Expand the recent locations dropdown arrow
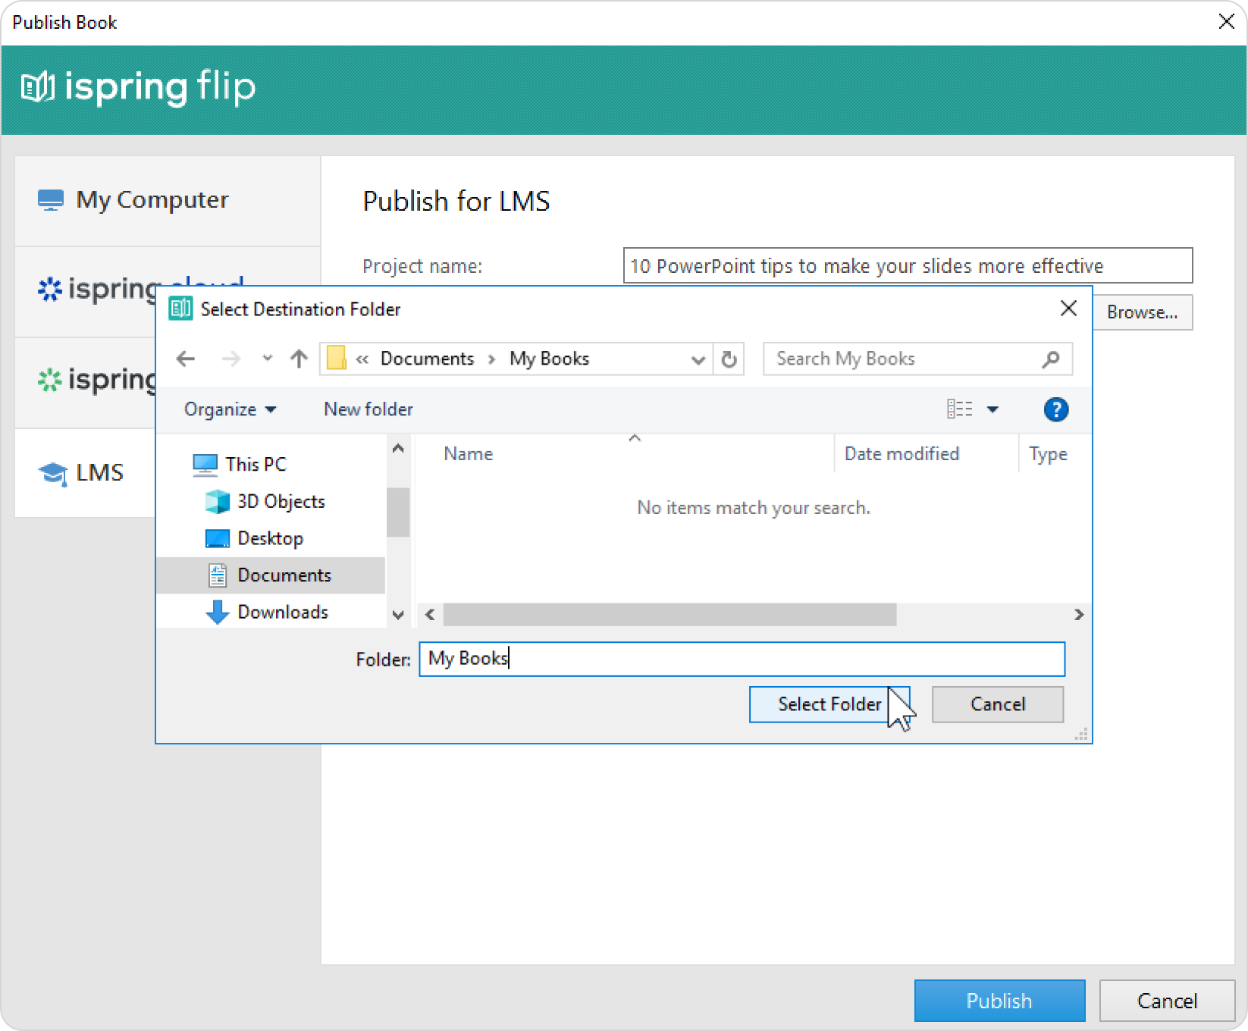The image size is (1248, 1031). click(267, 359)
